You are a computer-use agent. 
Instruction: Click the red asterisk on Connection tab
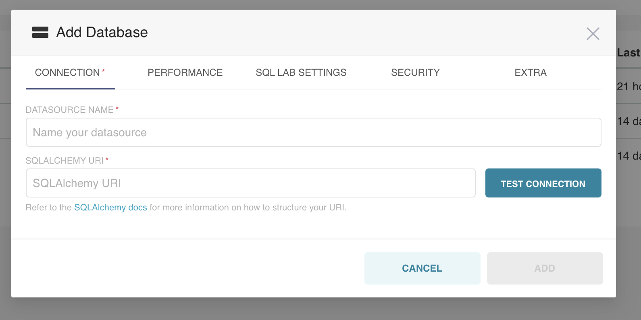[103, 71]
